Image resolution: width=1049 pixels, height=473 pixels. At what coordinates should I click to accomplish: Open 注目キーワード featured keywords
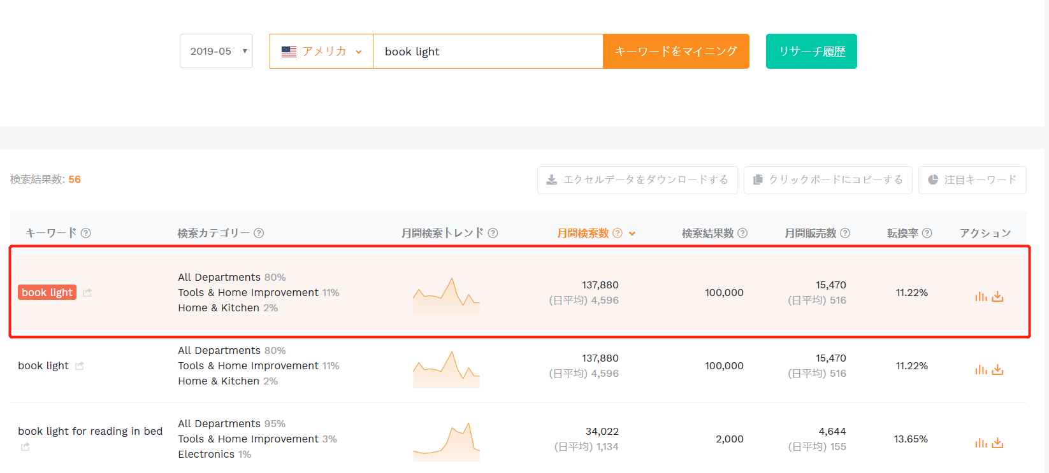(972, 180)
